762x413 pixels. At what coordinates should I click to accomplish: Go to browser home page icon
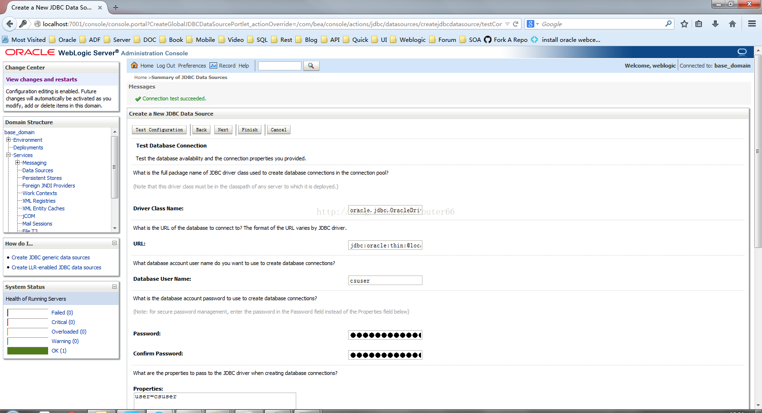click(x=732, y=24)
